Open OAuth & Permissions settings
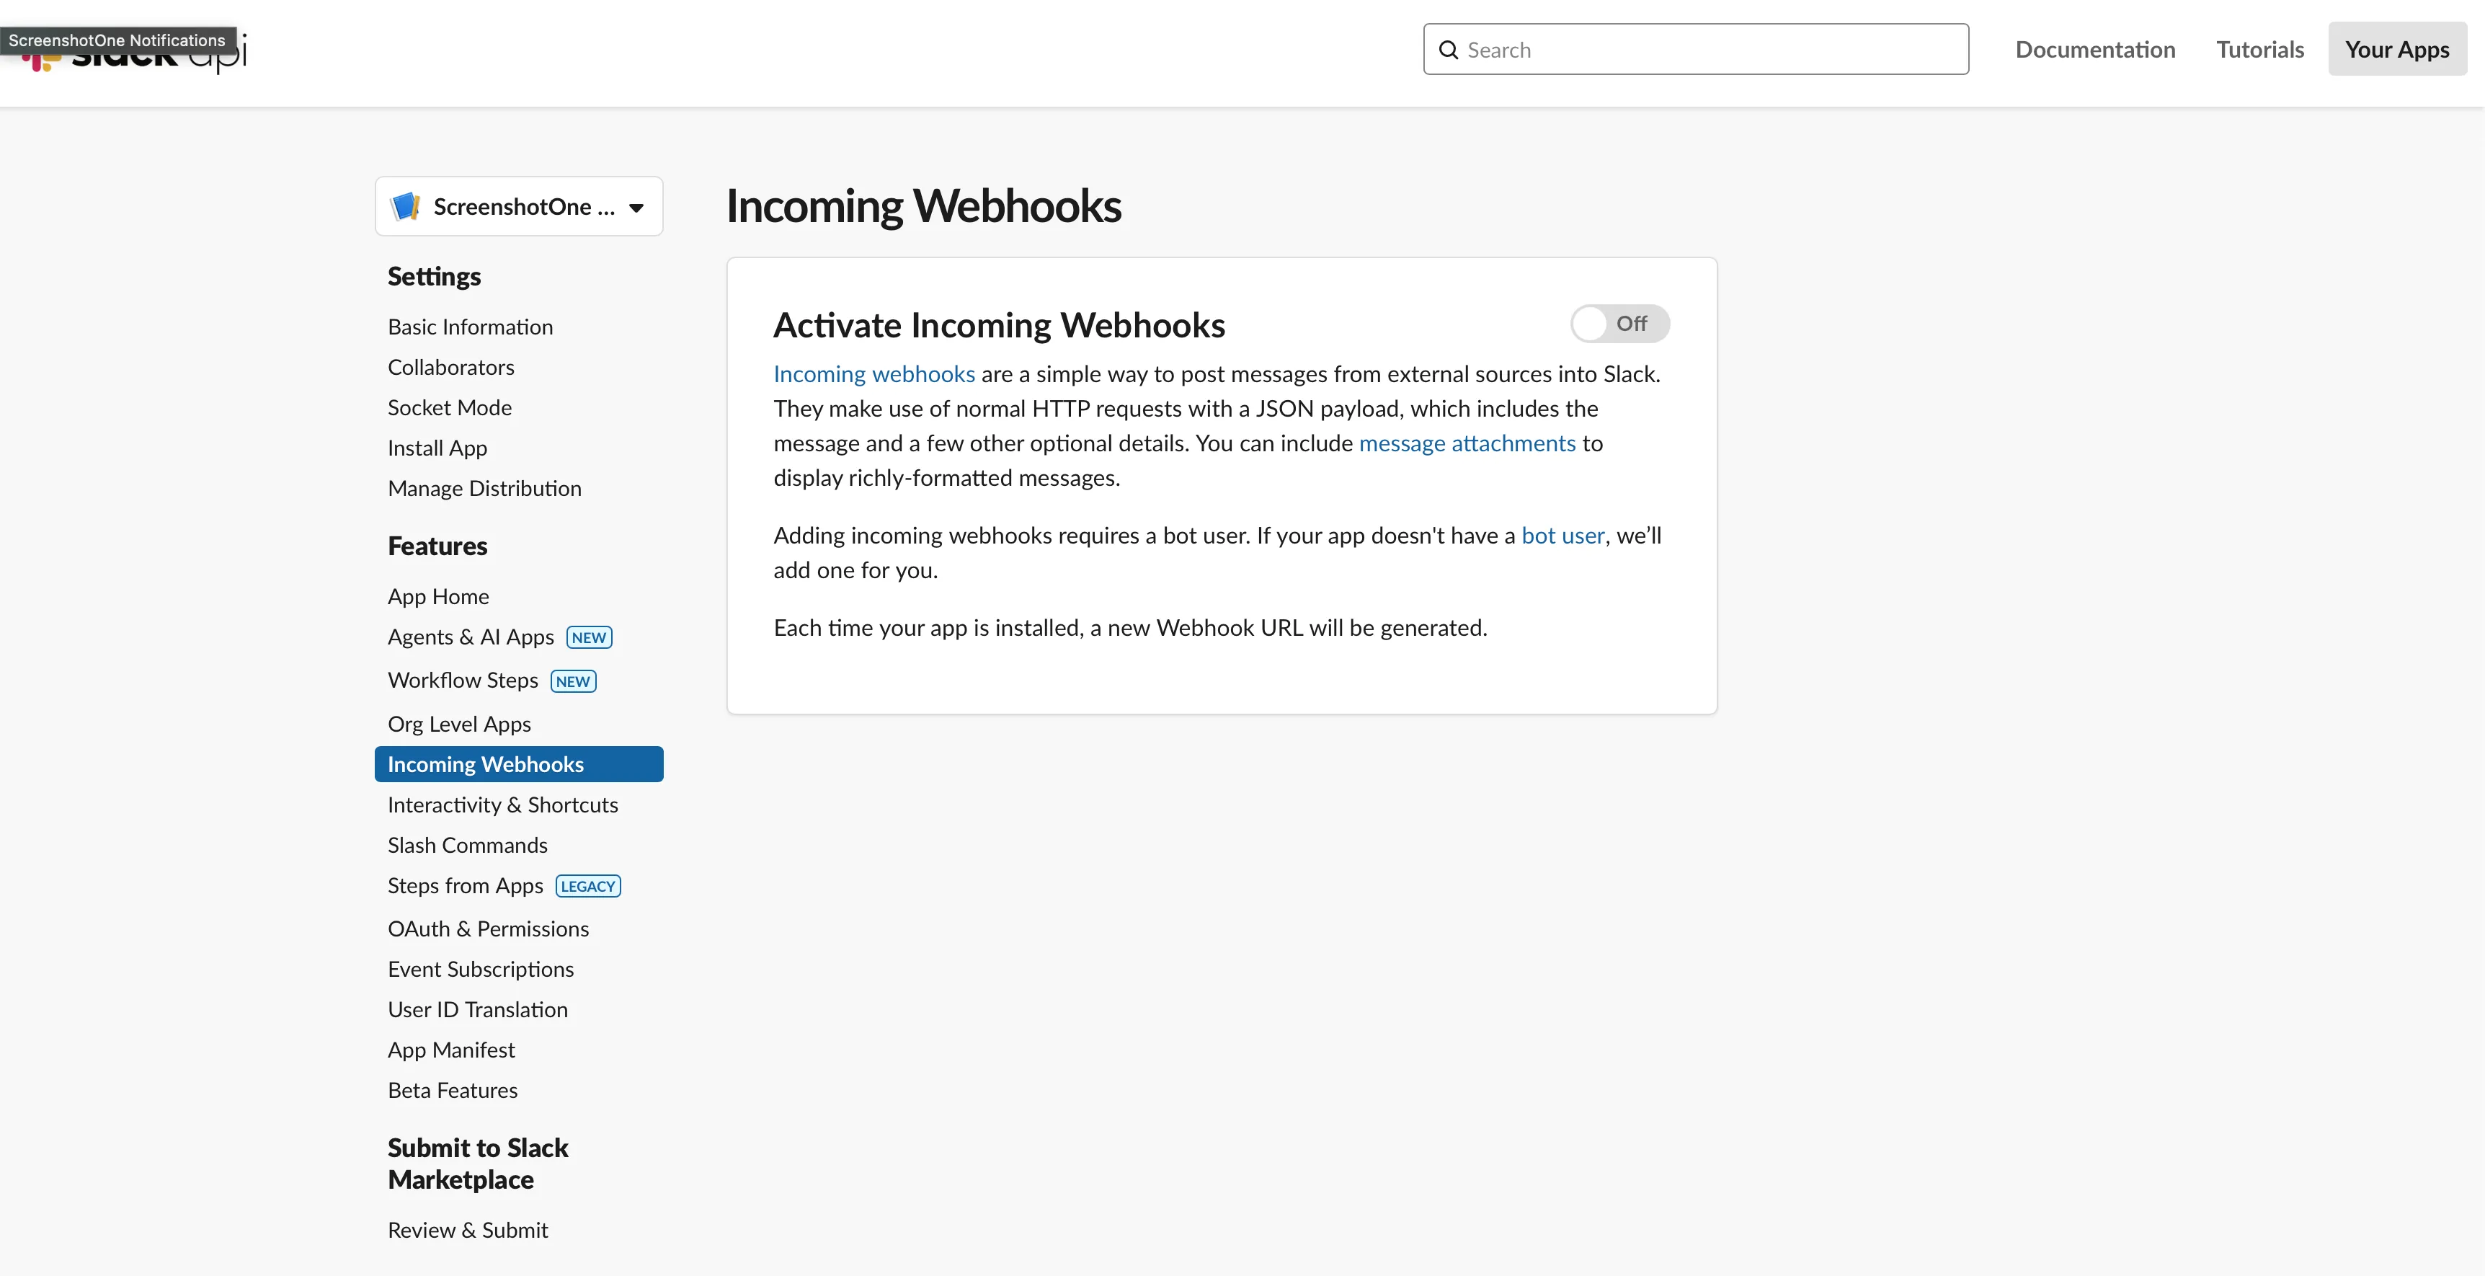The height and width of the screenshot is (1276, 2485). point(488,929)
